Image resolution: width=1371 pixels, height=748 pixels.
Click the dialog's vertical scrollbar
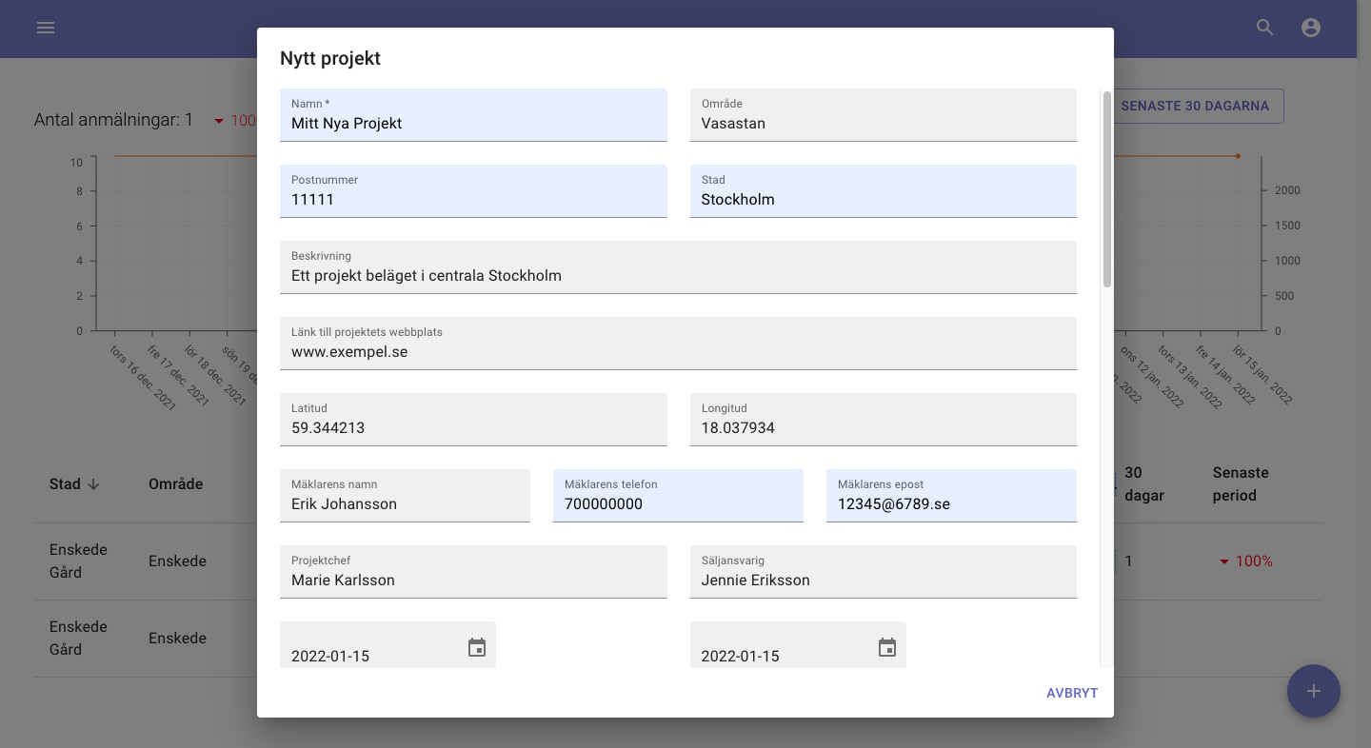(x=1106, y=190)
